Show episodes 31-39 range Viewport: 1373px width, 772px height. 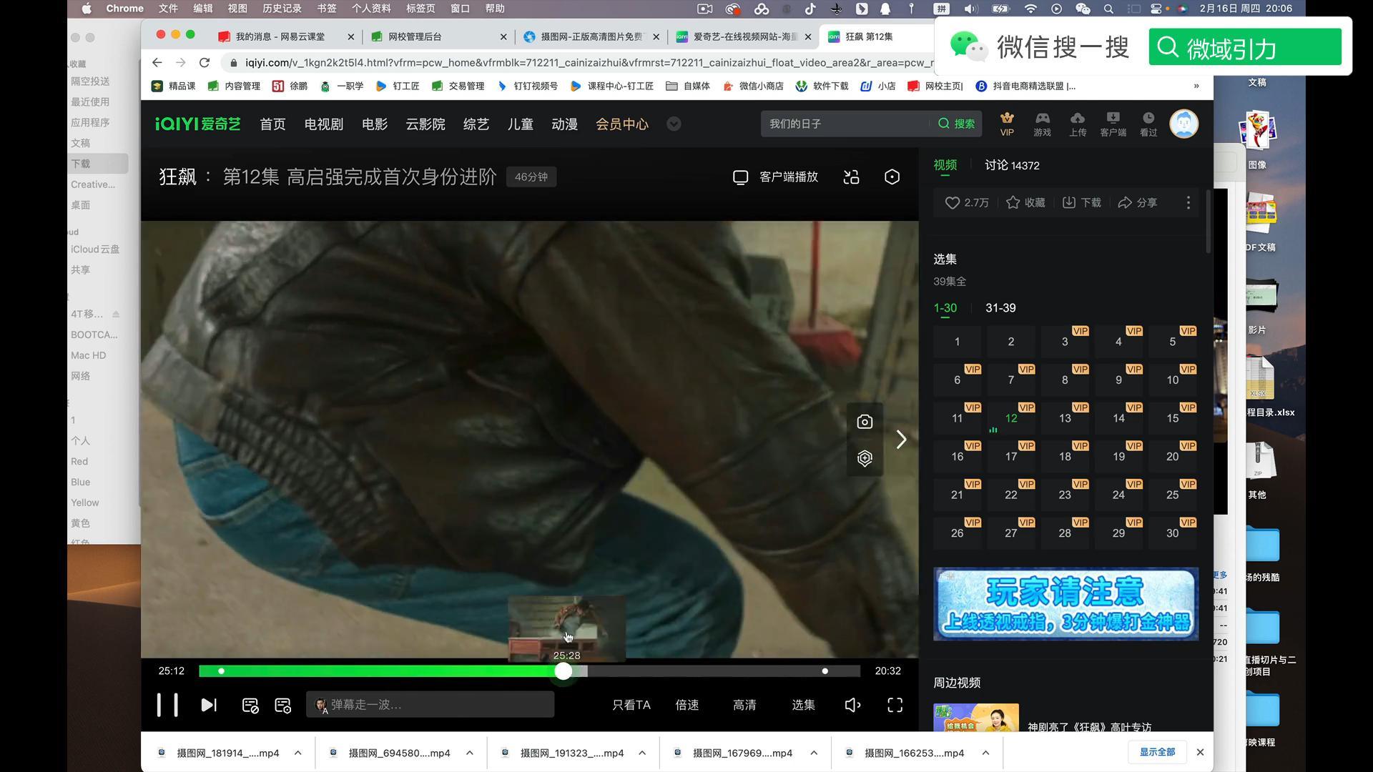(1000, 308)
